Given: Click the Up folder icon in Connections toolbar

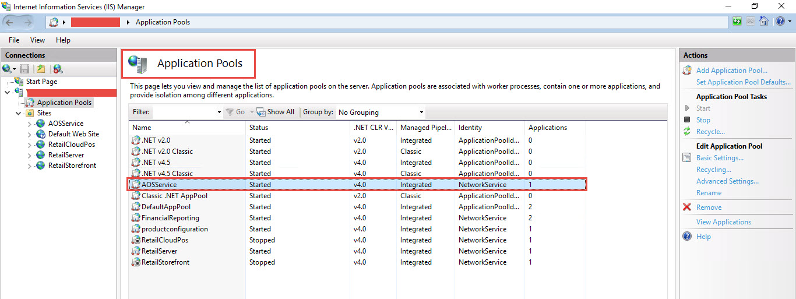Looking at the screenshot, I should pos(41,69).
